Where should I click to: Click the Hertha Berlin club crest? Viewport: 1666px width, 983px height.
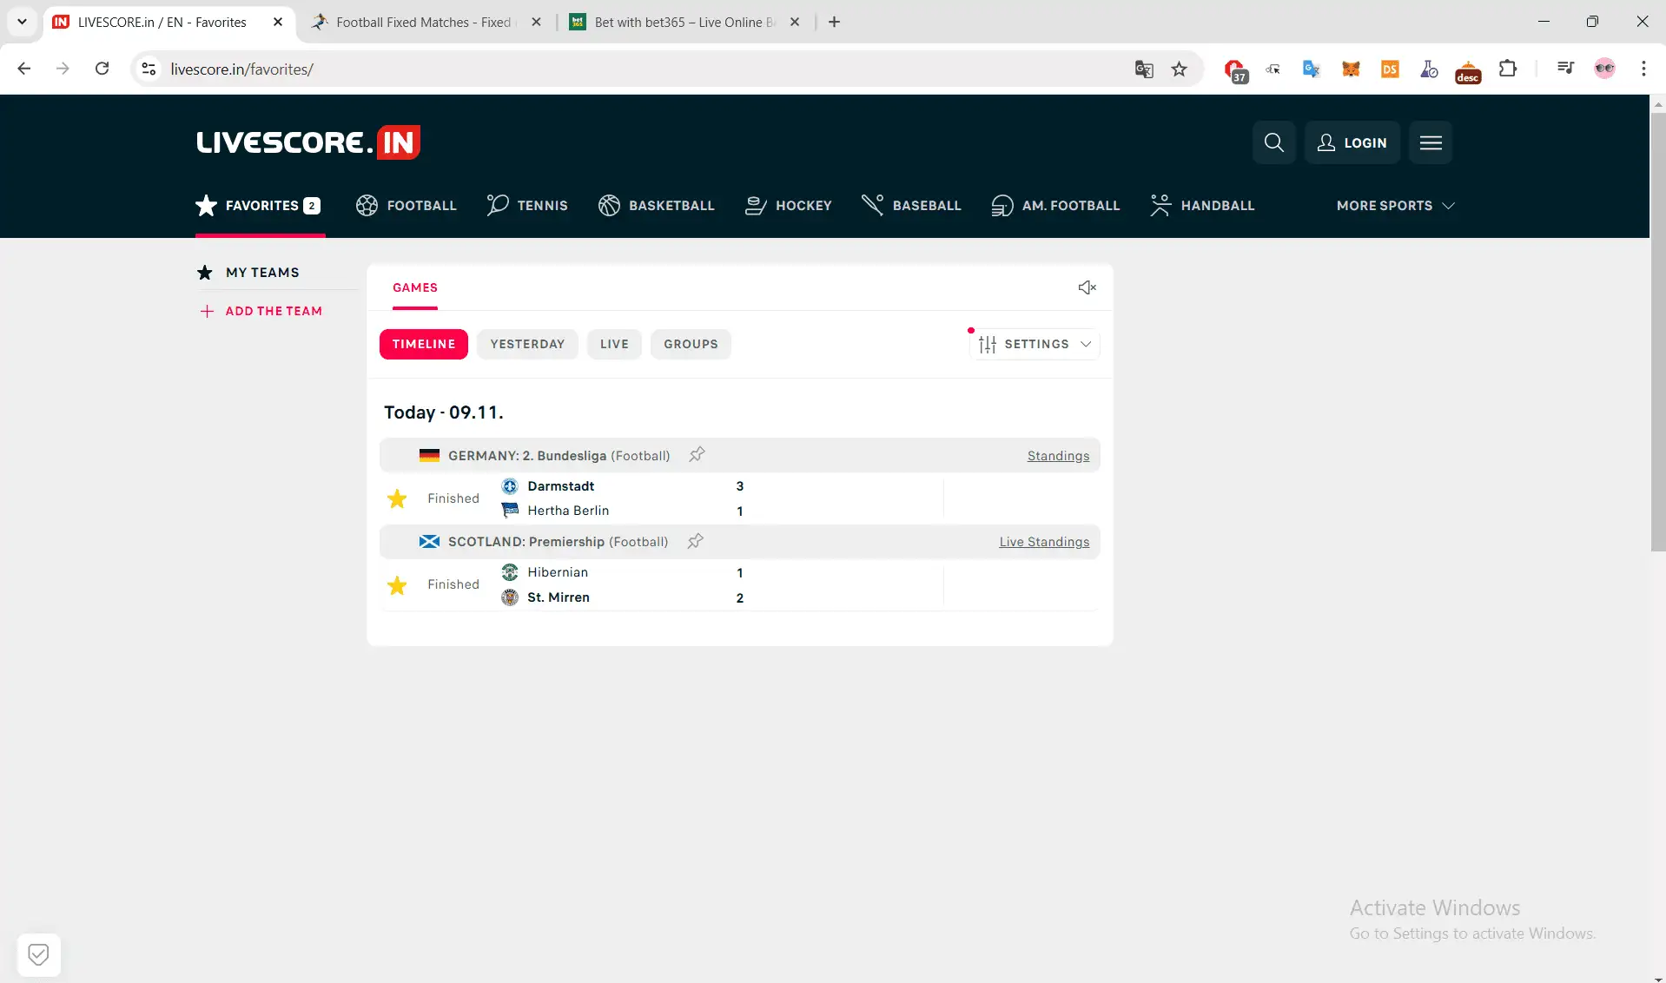510,511
